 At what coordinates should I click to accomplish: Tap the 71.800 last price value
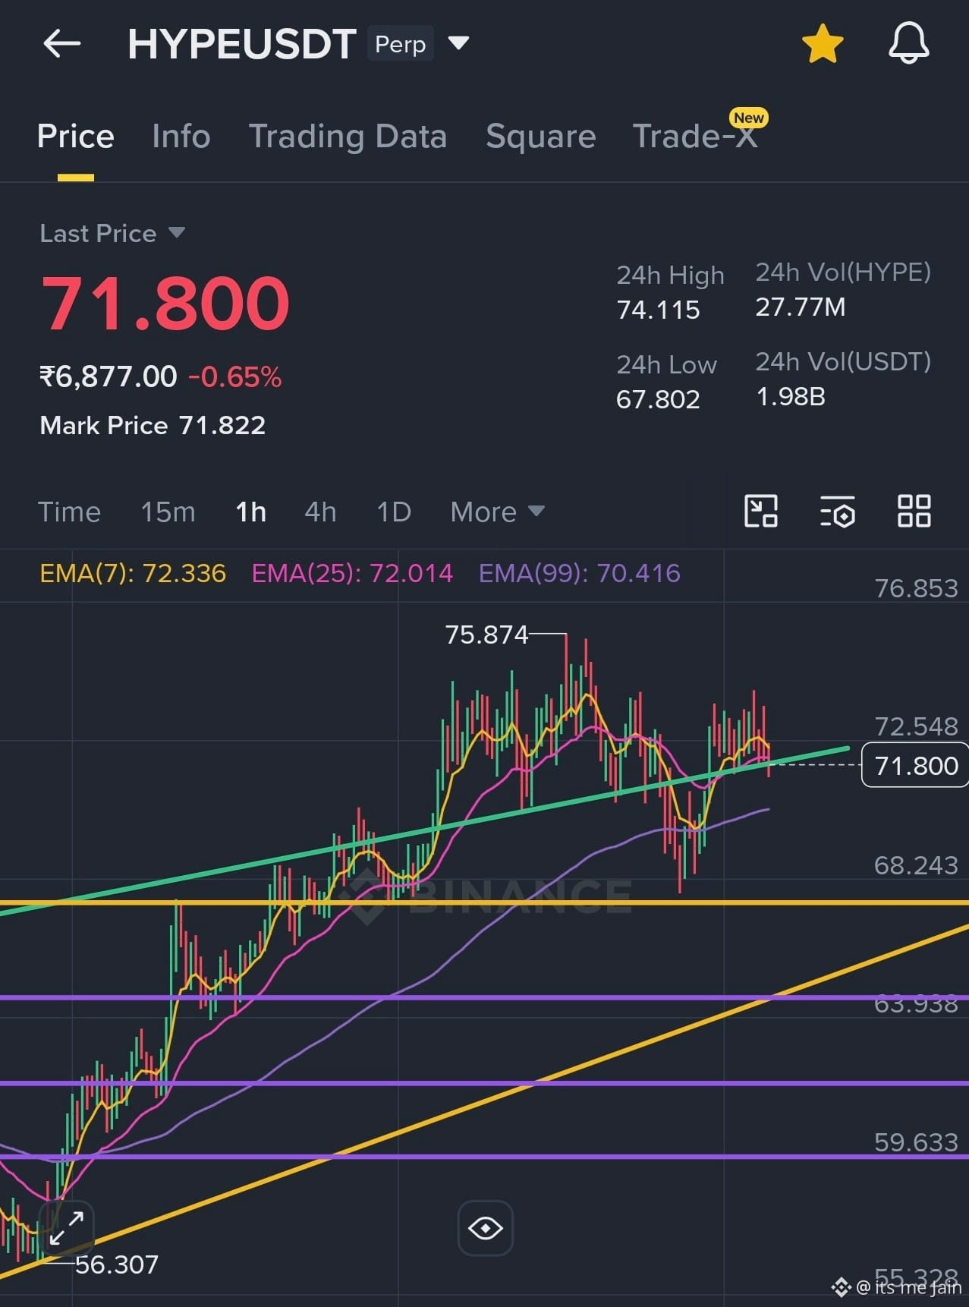click(165, 303)
